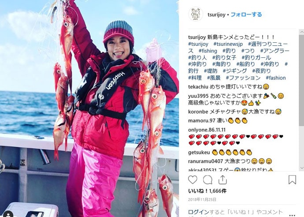Screen dimensions: 304x217
Task: Click the scrollbar up arrow in comments
Action: click(x=302, y=32)
